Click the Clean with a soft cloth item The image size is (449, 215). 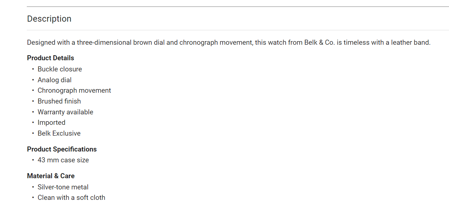coord(71,198)
